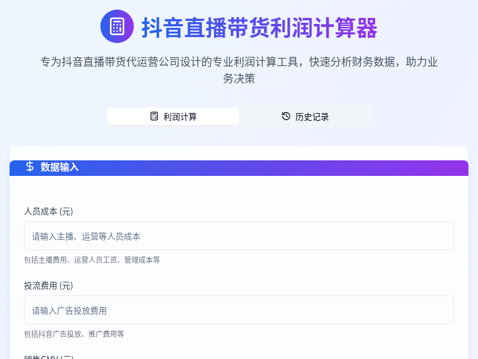
Task: Focus the 投流费用 input field
Action: point(239,310)
